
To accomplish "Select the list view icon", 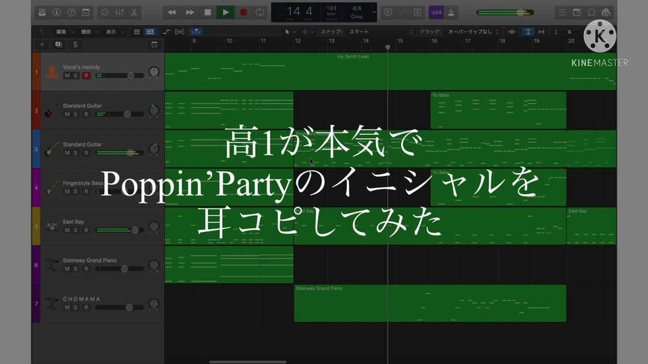I will [150, 32].
